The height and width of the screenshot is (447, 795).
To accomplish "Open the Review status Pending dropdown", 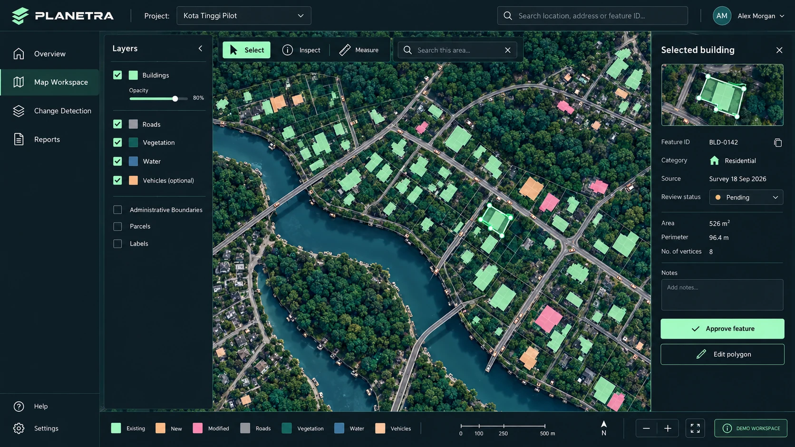I will coord(746,197).
